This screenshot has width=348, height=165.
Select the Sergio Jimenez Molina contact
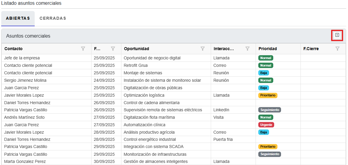25,80
